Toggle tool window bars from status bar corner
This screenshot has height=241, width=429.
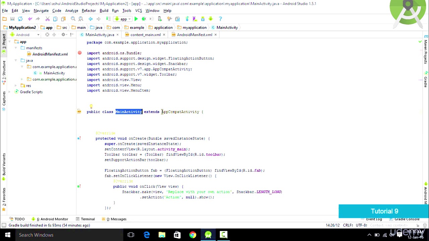pos(4,225)
